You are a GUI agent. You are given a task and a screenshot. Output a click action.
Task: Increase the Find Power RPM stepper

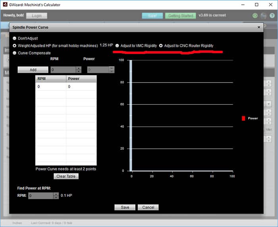pos(56,194)
